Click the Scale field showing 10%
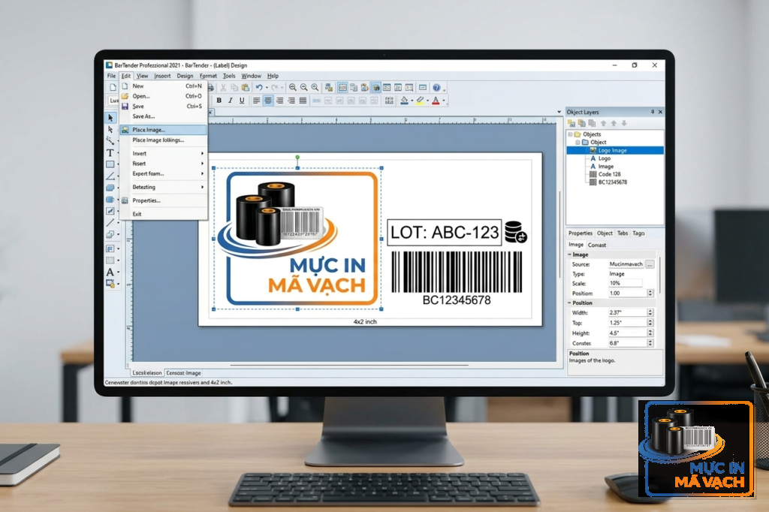This screenshot has height=512, width=769. pyautogui.click(x=626, y=284)
